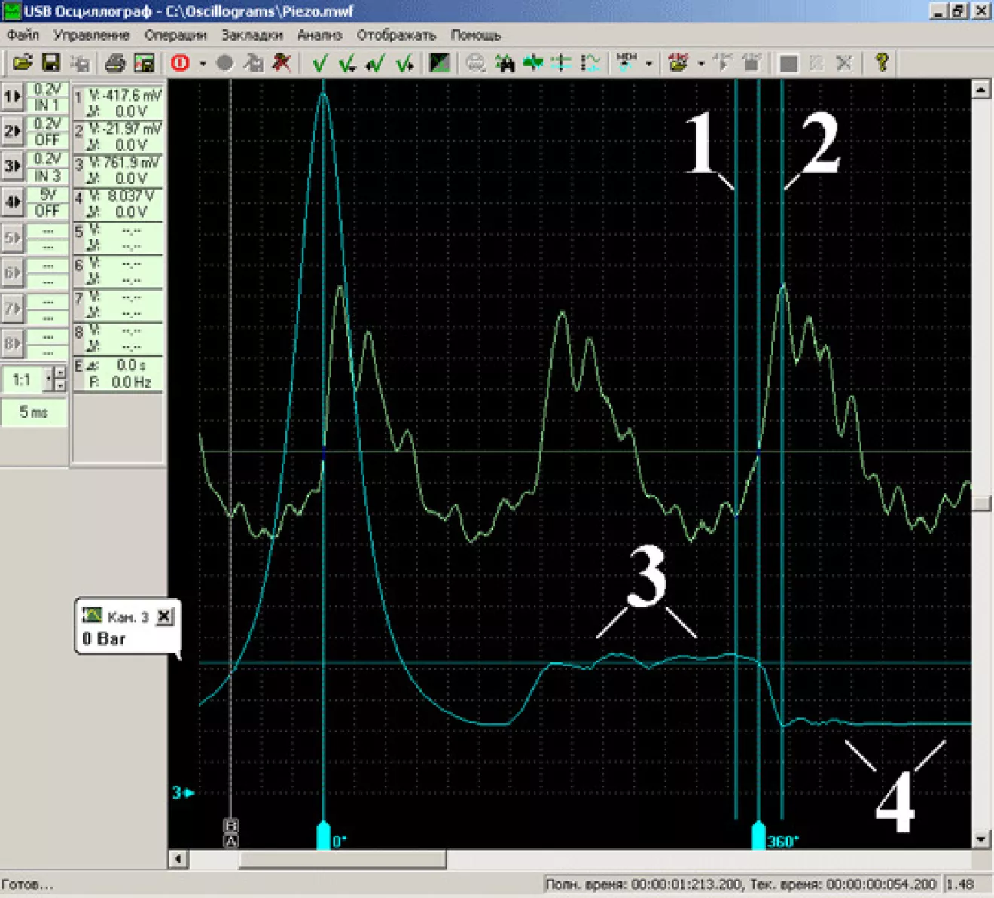Click the MEM memory icon
Image resolution: width=994 pixels, height=898 pixels.
[x=627, y=63]
